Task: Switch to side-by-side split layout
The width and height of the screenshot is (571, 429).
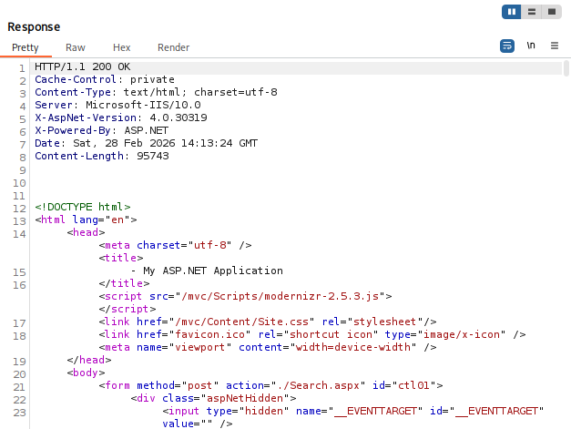Action: [x=511, y=12]
